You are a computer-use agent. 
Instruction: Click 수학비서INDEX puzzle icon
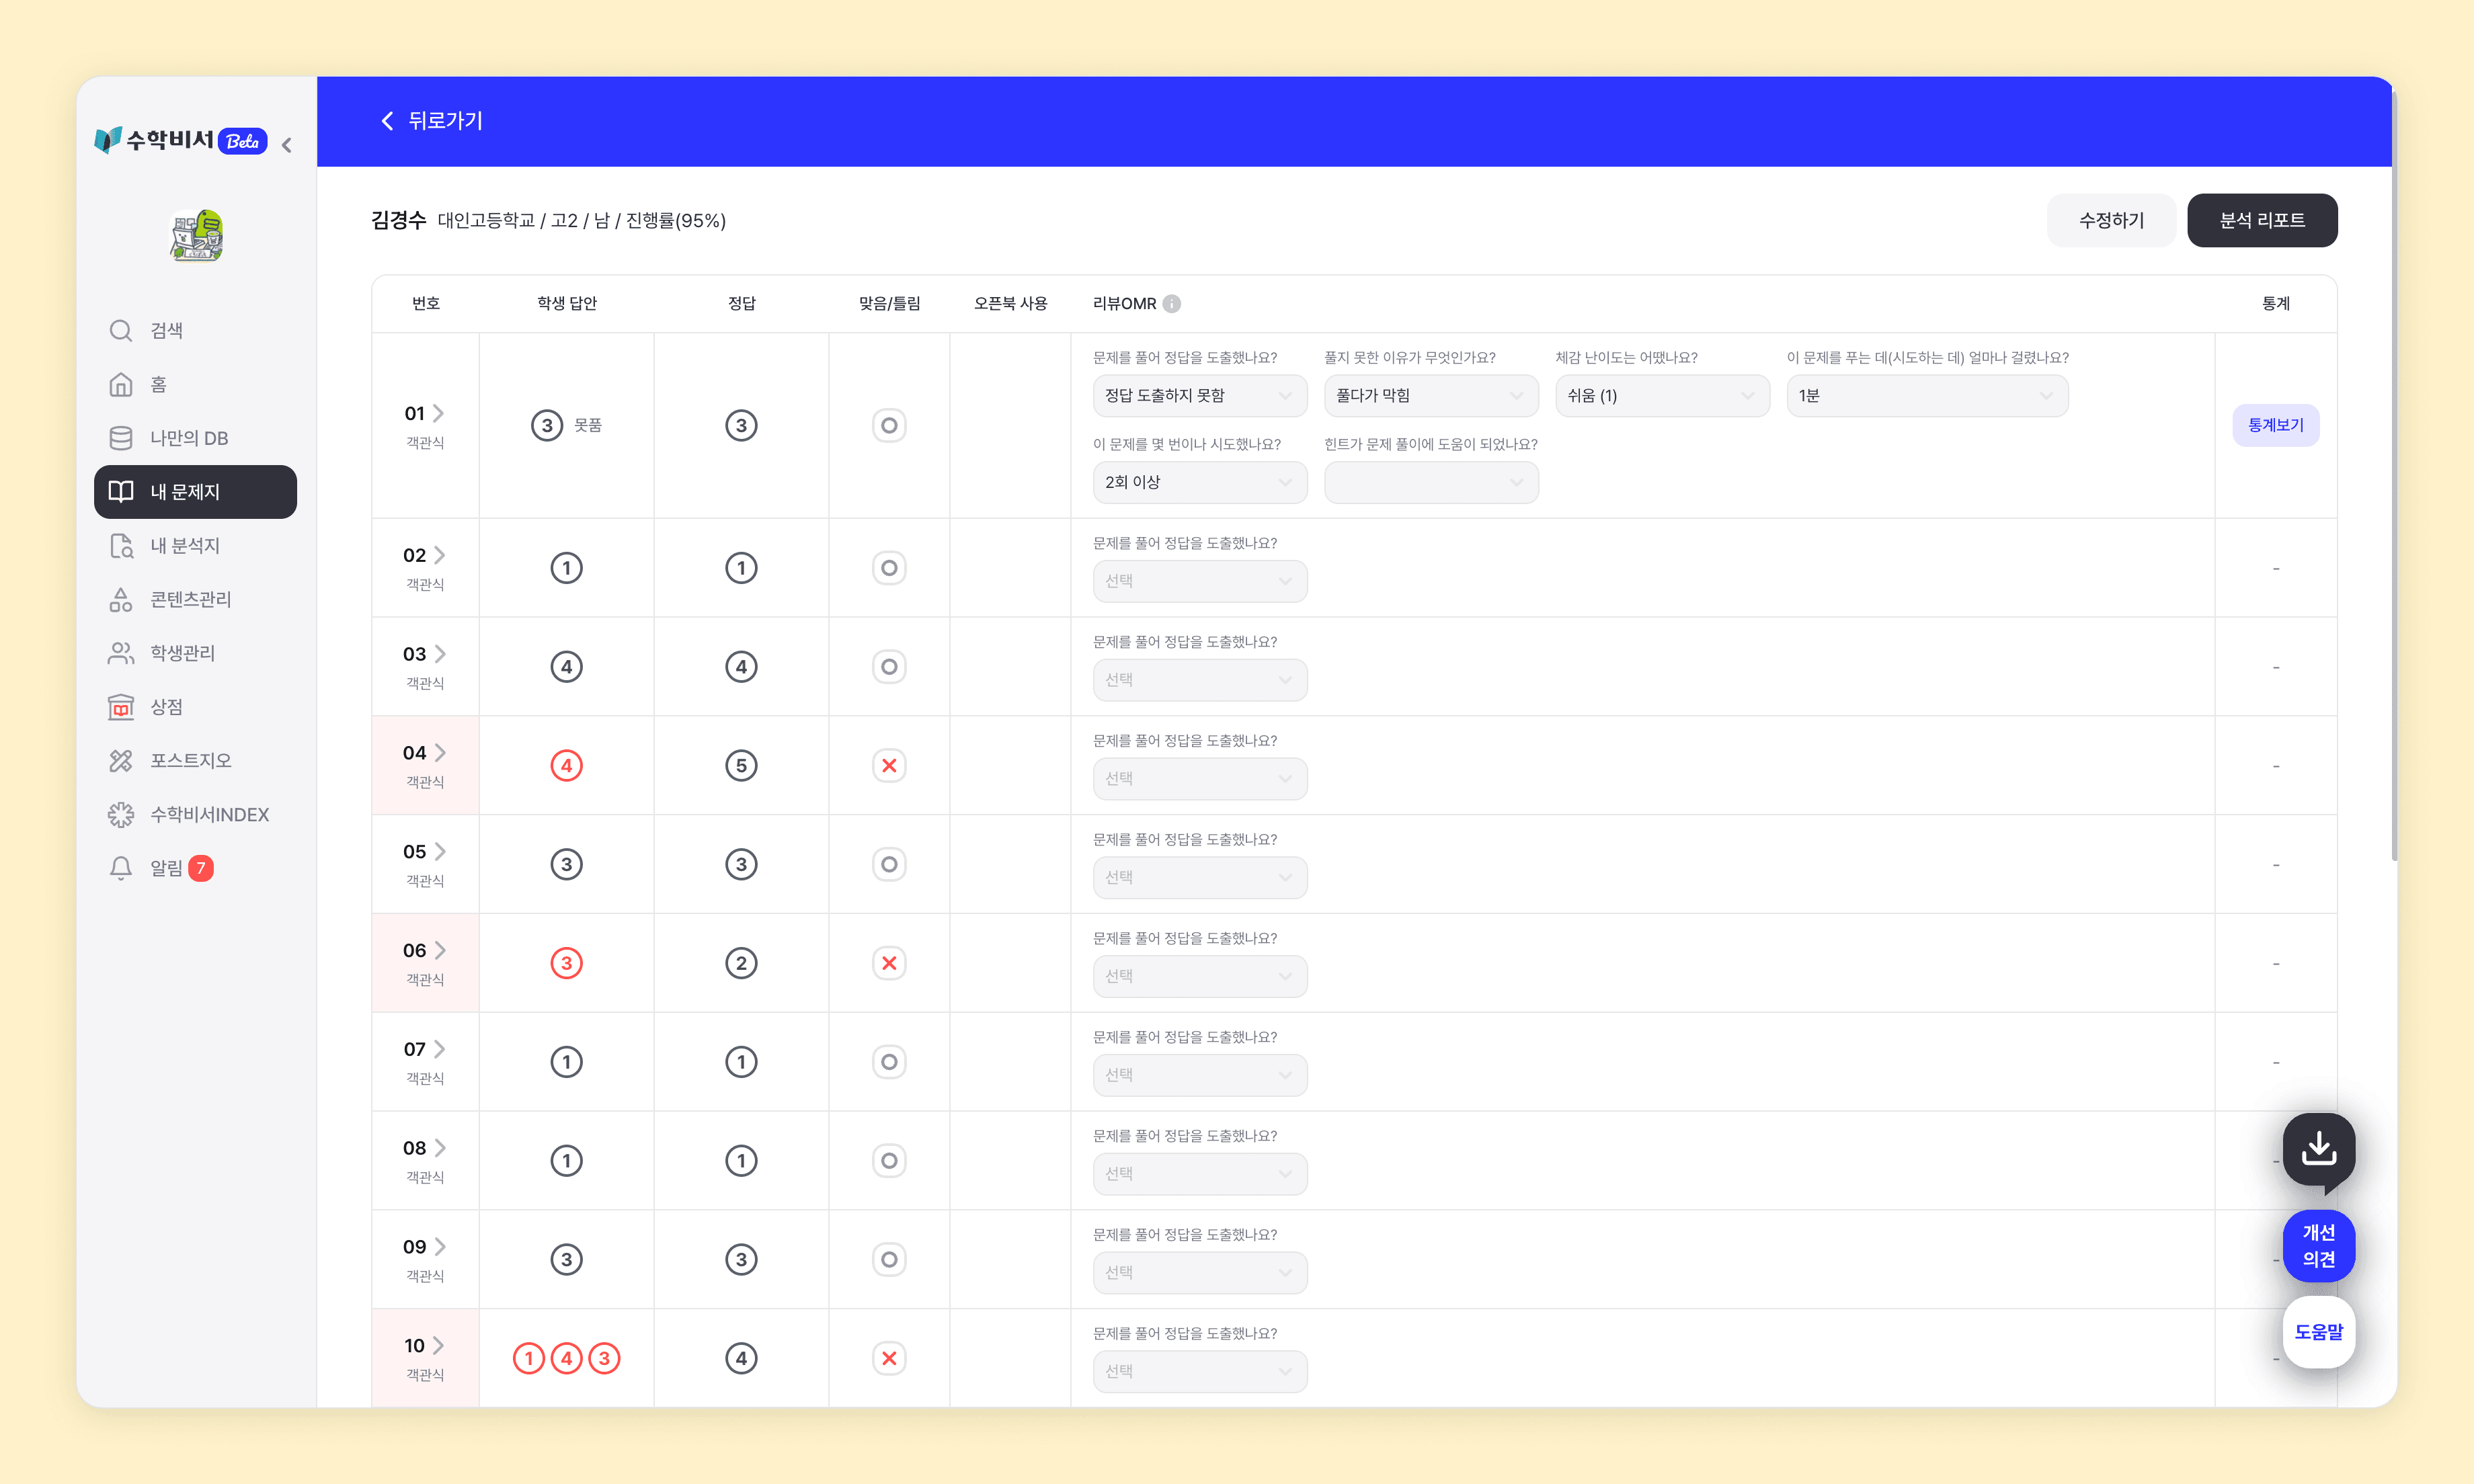(120, 814)
